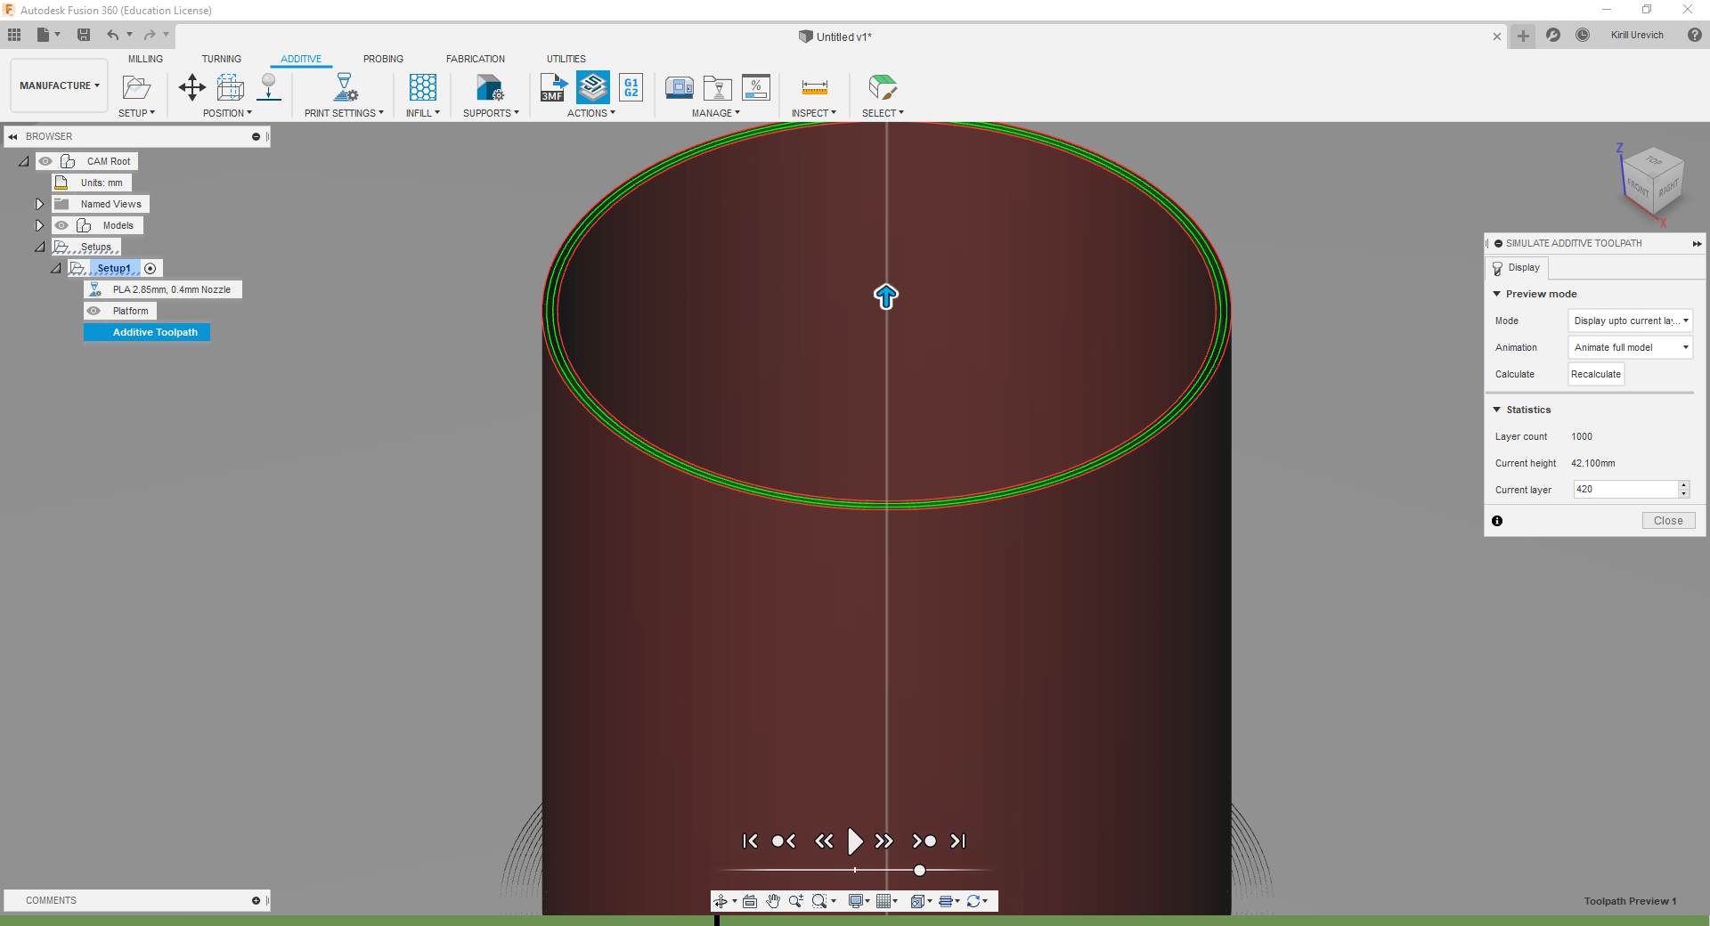Click the Infill pattern icon
Screen dimensions: 1710x926
click(x=422, y=87)
